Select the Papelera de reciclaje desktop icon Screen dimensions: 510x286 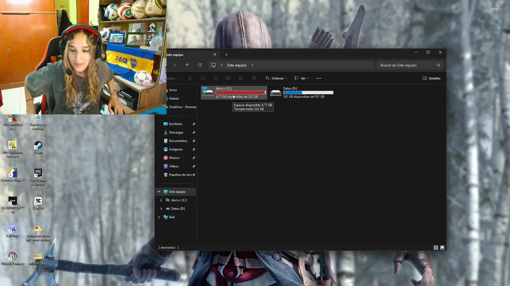pos(38,122)
